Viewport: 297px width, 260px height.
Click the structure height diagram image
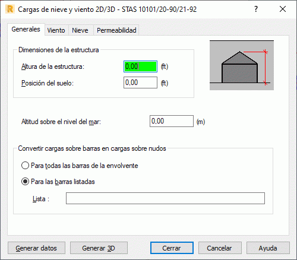(242, 65)
